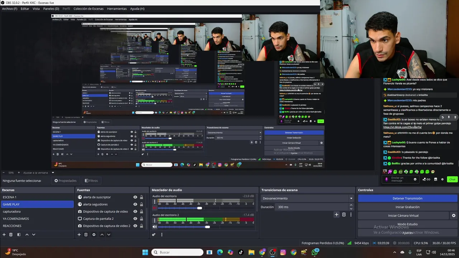Toggle visibility of Dispositivo de captura de video
459x258 pixels.
pos(135,211)
